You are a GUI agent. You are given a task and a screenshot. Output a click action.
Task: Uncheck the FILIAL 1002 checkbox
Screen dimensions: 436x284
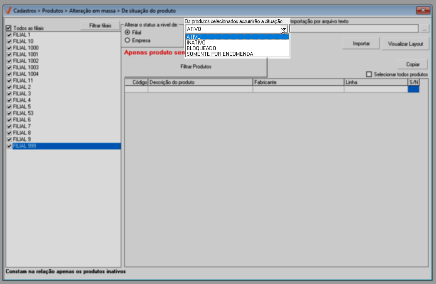9,61
